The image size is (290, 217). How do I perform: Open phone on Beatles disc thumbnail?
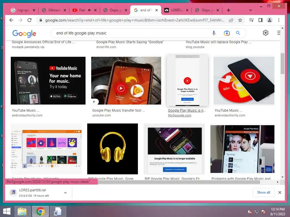point(244,81)
